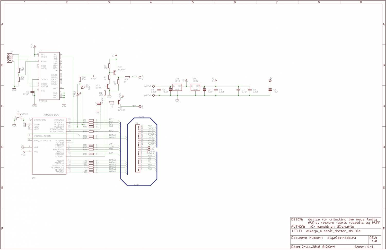
Task: Click the +12V output terminal near R1
Action: pyautogui.click(x=140, y=77)
